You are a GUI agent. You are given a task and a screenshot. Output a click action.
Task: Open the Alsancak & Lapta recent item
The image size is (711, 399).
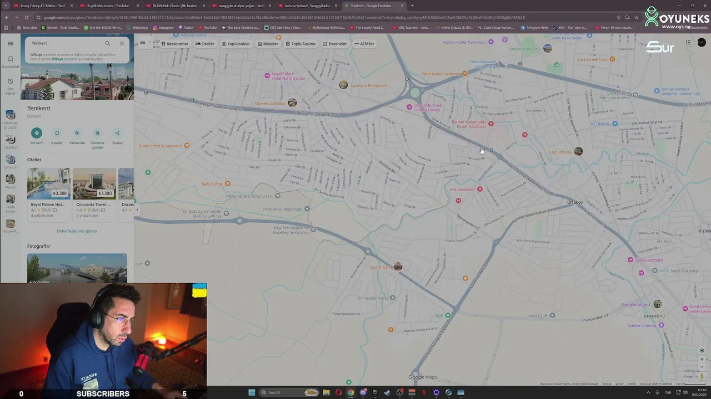click(10, 119)
